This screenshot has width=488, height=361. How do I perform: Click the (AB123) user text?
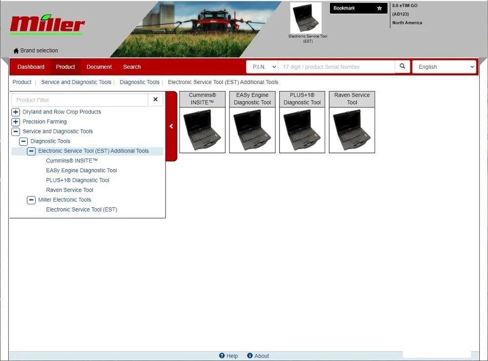(401, 14)
